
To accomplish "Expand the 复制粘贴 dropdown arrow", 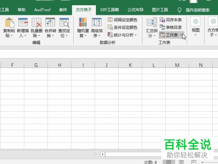I will [12, 35].
